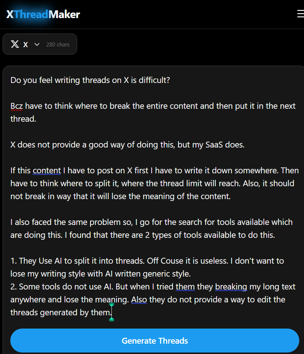The image size is (304, 354).
Task: Click the X label in platform selector
Action: click(x=25, y=45)
